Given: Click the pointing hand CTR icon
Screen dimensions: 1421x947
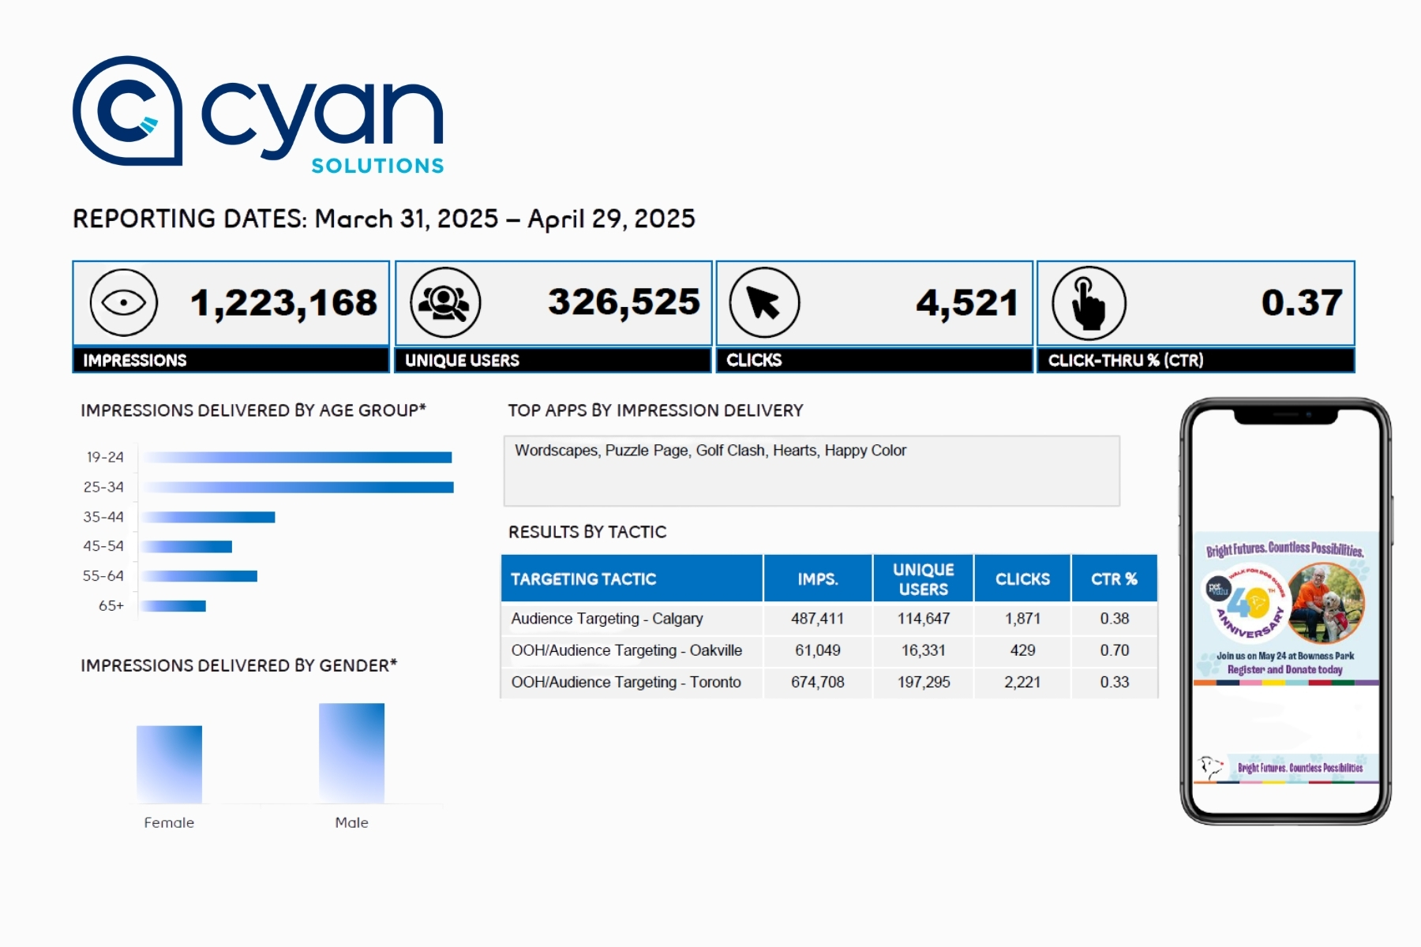Looking at the screenshot, I should [1089, 303].
